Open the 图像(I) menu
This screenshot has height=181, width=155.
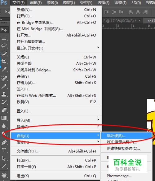pyautogui.click(x=52, y=2)
